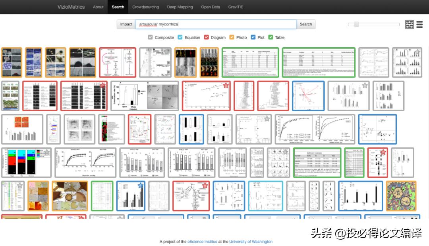Open the GraviTIE nav item

point(236,7)
